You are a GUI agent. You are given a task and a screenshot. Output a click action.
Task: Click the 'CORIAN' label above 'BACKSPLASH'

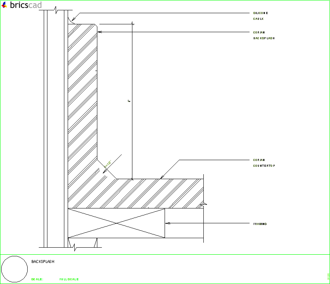[x=259, y=33]
